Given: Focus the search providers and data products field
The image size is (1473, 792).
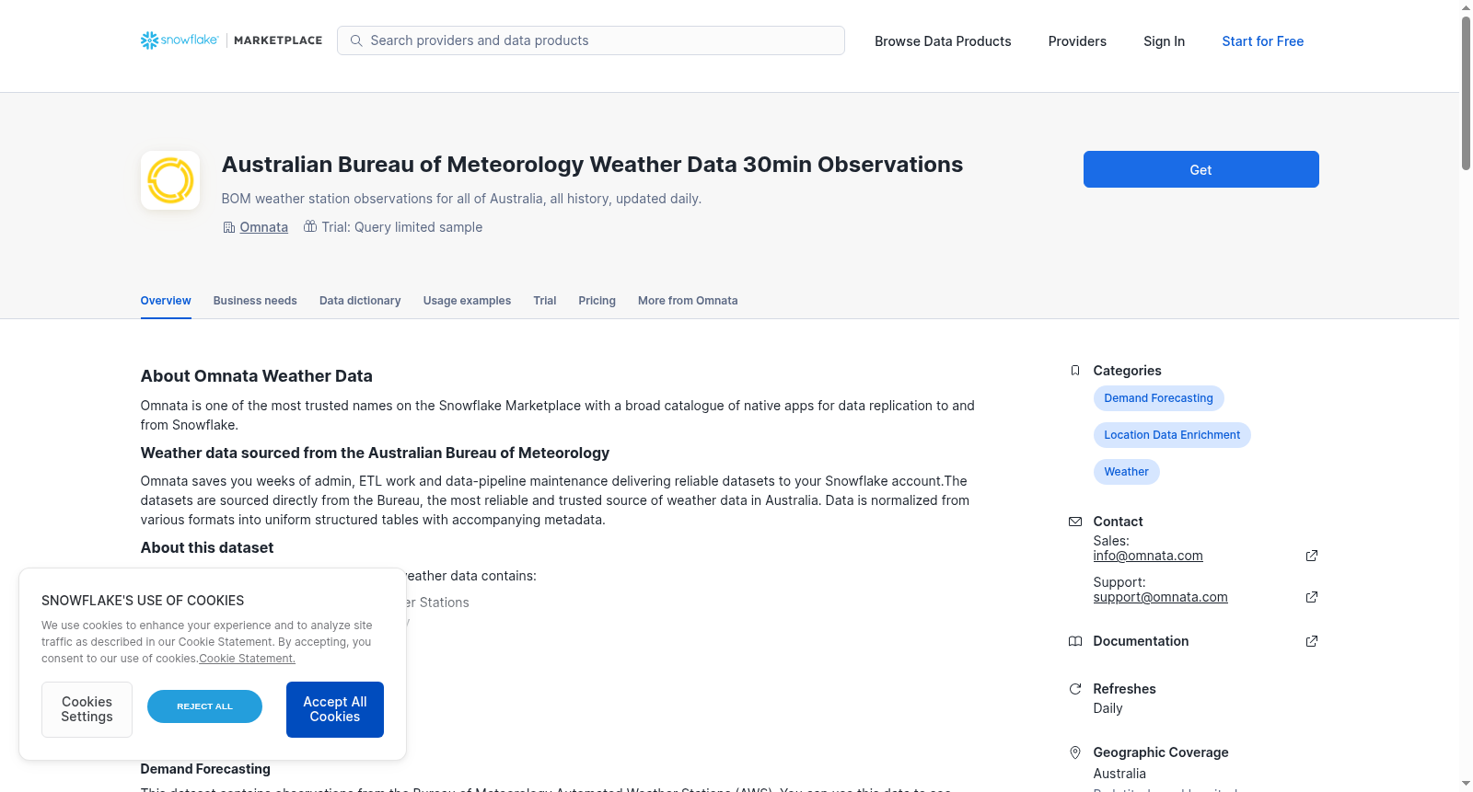Looking at the screenshot, I should [591, 40].
